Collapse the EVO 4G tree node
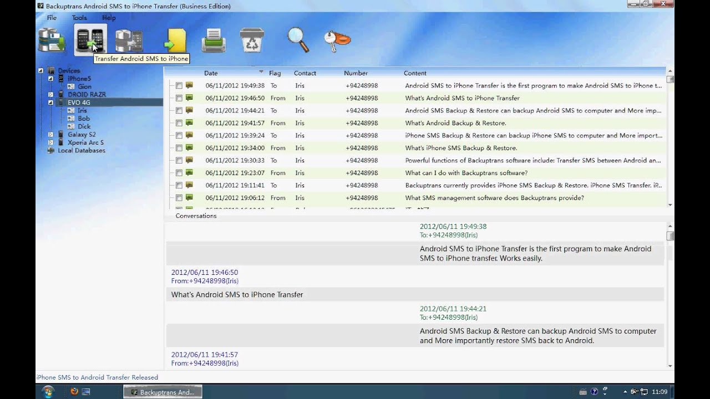 coord(51,103)
